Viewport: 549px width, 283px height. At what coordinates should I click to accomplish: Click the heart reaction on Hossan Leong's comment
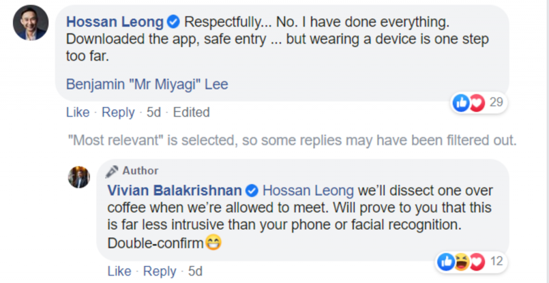coord(477,102)
